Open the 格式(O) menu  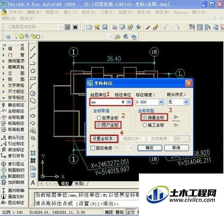[89, 12]
